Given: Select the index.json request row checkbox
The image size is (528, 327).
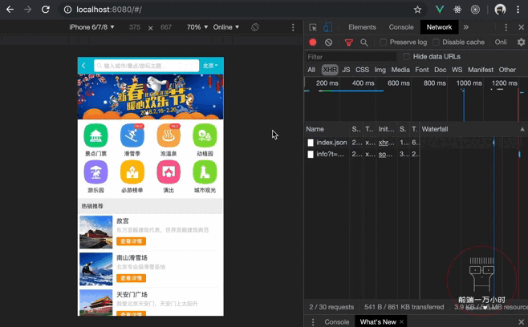Looking at the screenshot, I should click(x=311, y=143).
